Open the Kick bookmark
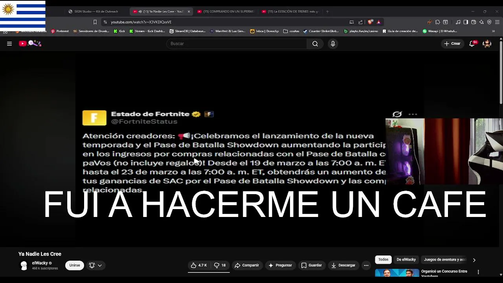Screen dimensions: 503x283 coord(119,31)
